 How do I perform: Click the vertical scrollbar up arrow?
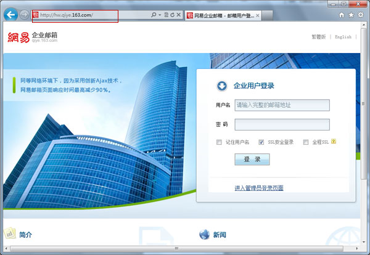click(x=364, y=25)
